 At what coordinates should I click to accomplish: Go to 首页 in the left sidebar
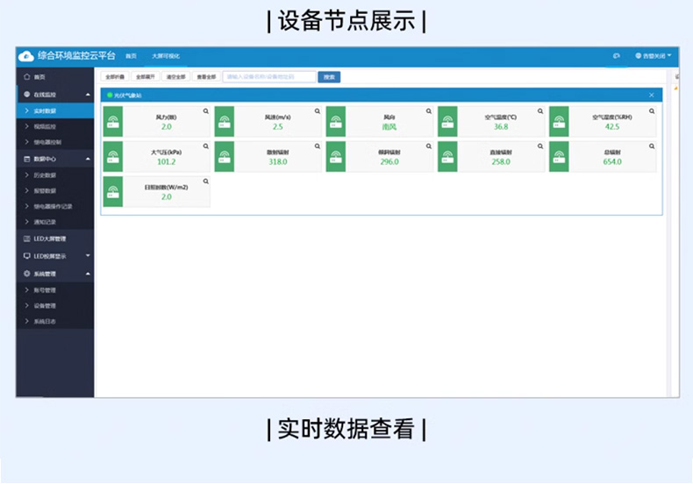coord(54,77)
